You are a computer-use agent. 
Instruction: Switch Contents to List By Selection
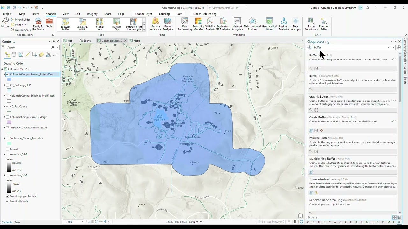(x=21, y=55)
